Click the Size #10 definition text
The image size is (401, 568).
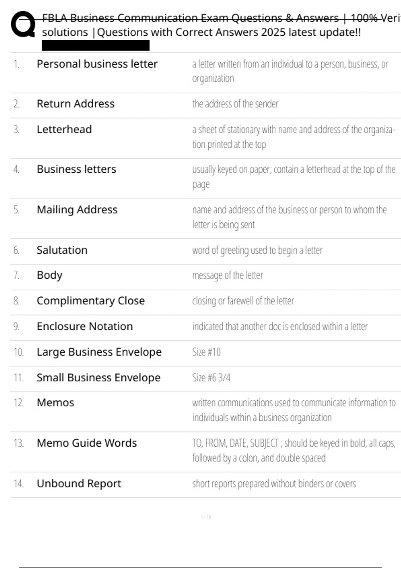point(206,352)
